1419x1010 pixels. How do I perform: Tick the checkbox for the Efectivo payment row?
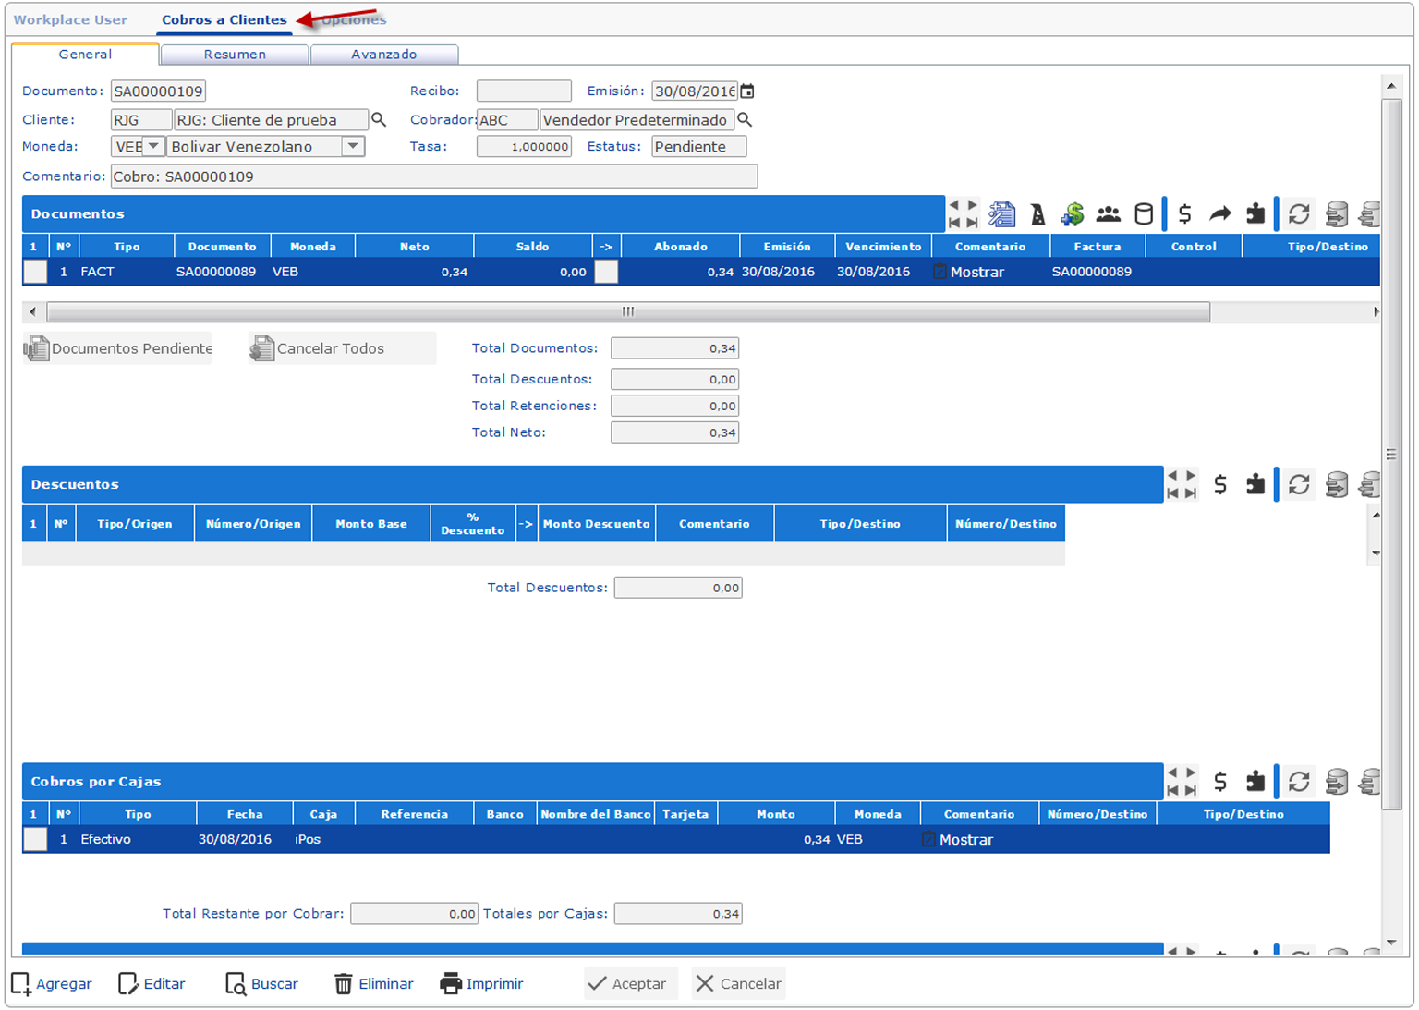pyautogui.click(x=35, y=839)
